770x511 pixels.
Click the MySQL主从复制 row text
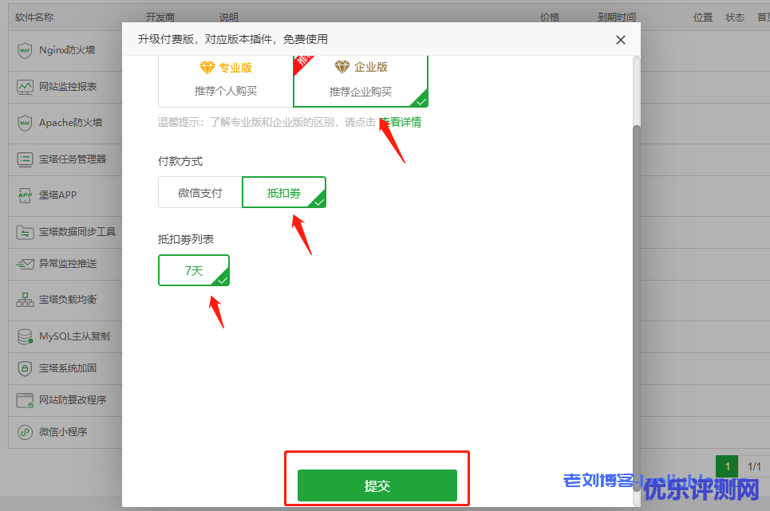tap(75, 336)
